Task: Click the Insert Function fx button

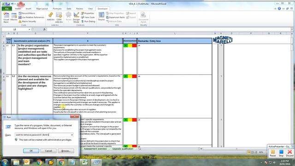Action: (44, 30)
